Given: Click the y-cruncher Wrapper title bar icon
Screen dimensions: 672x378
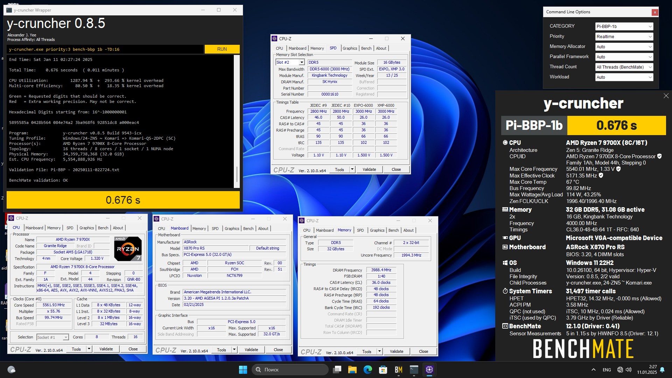Looking at the screenshot, I should click(x=9, y=10).
